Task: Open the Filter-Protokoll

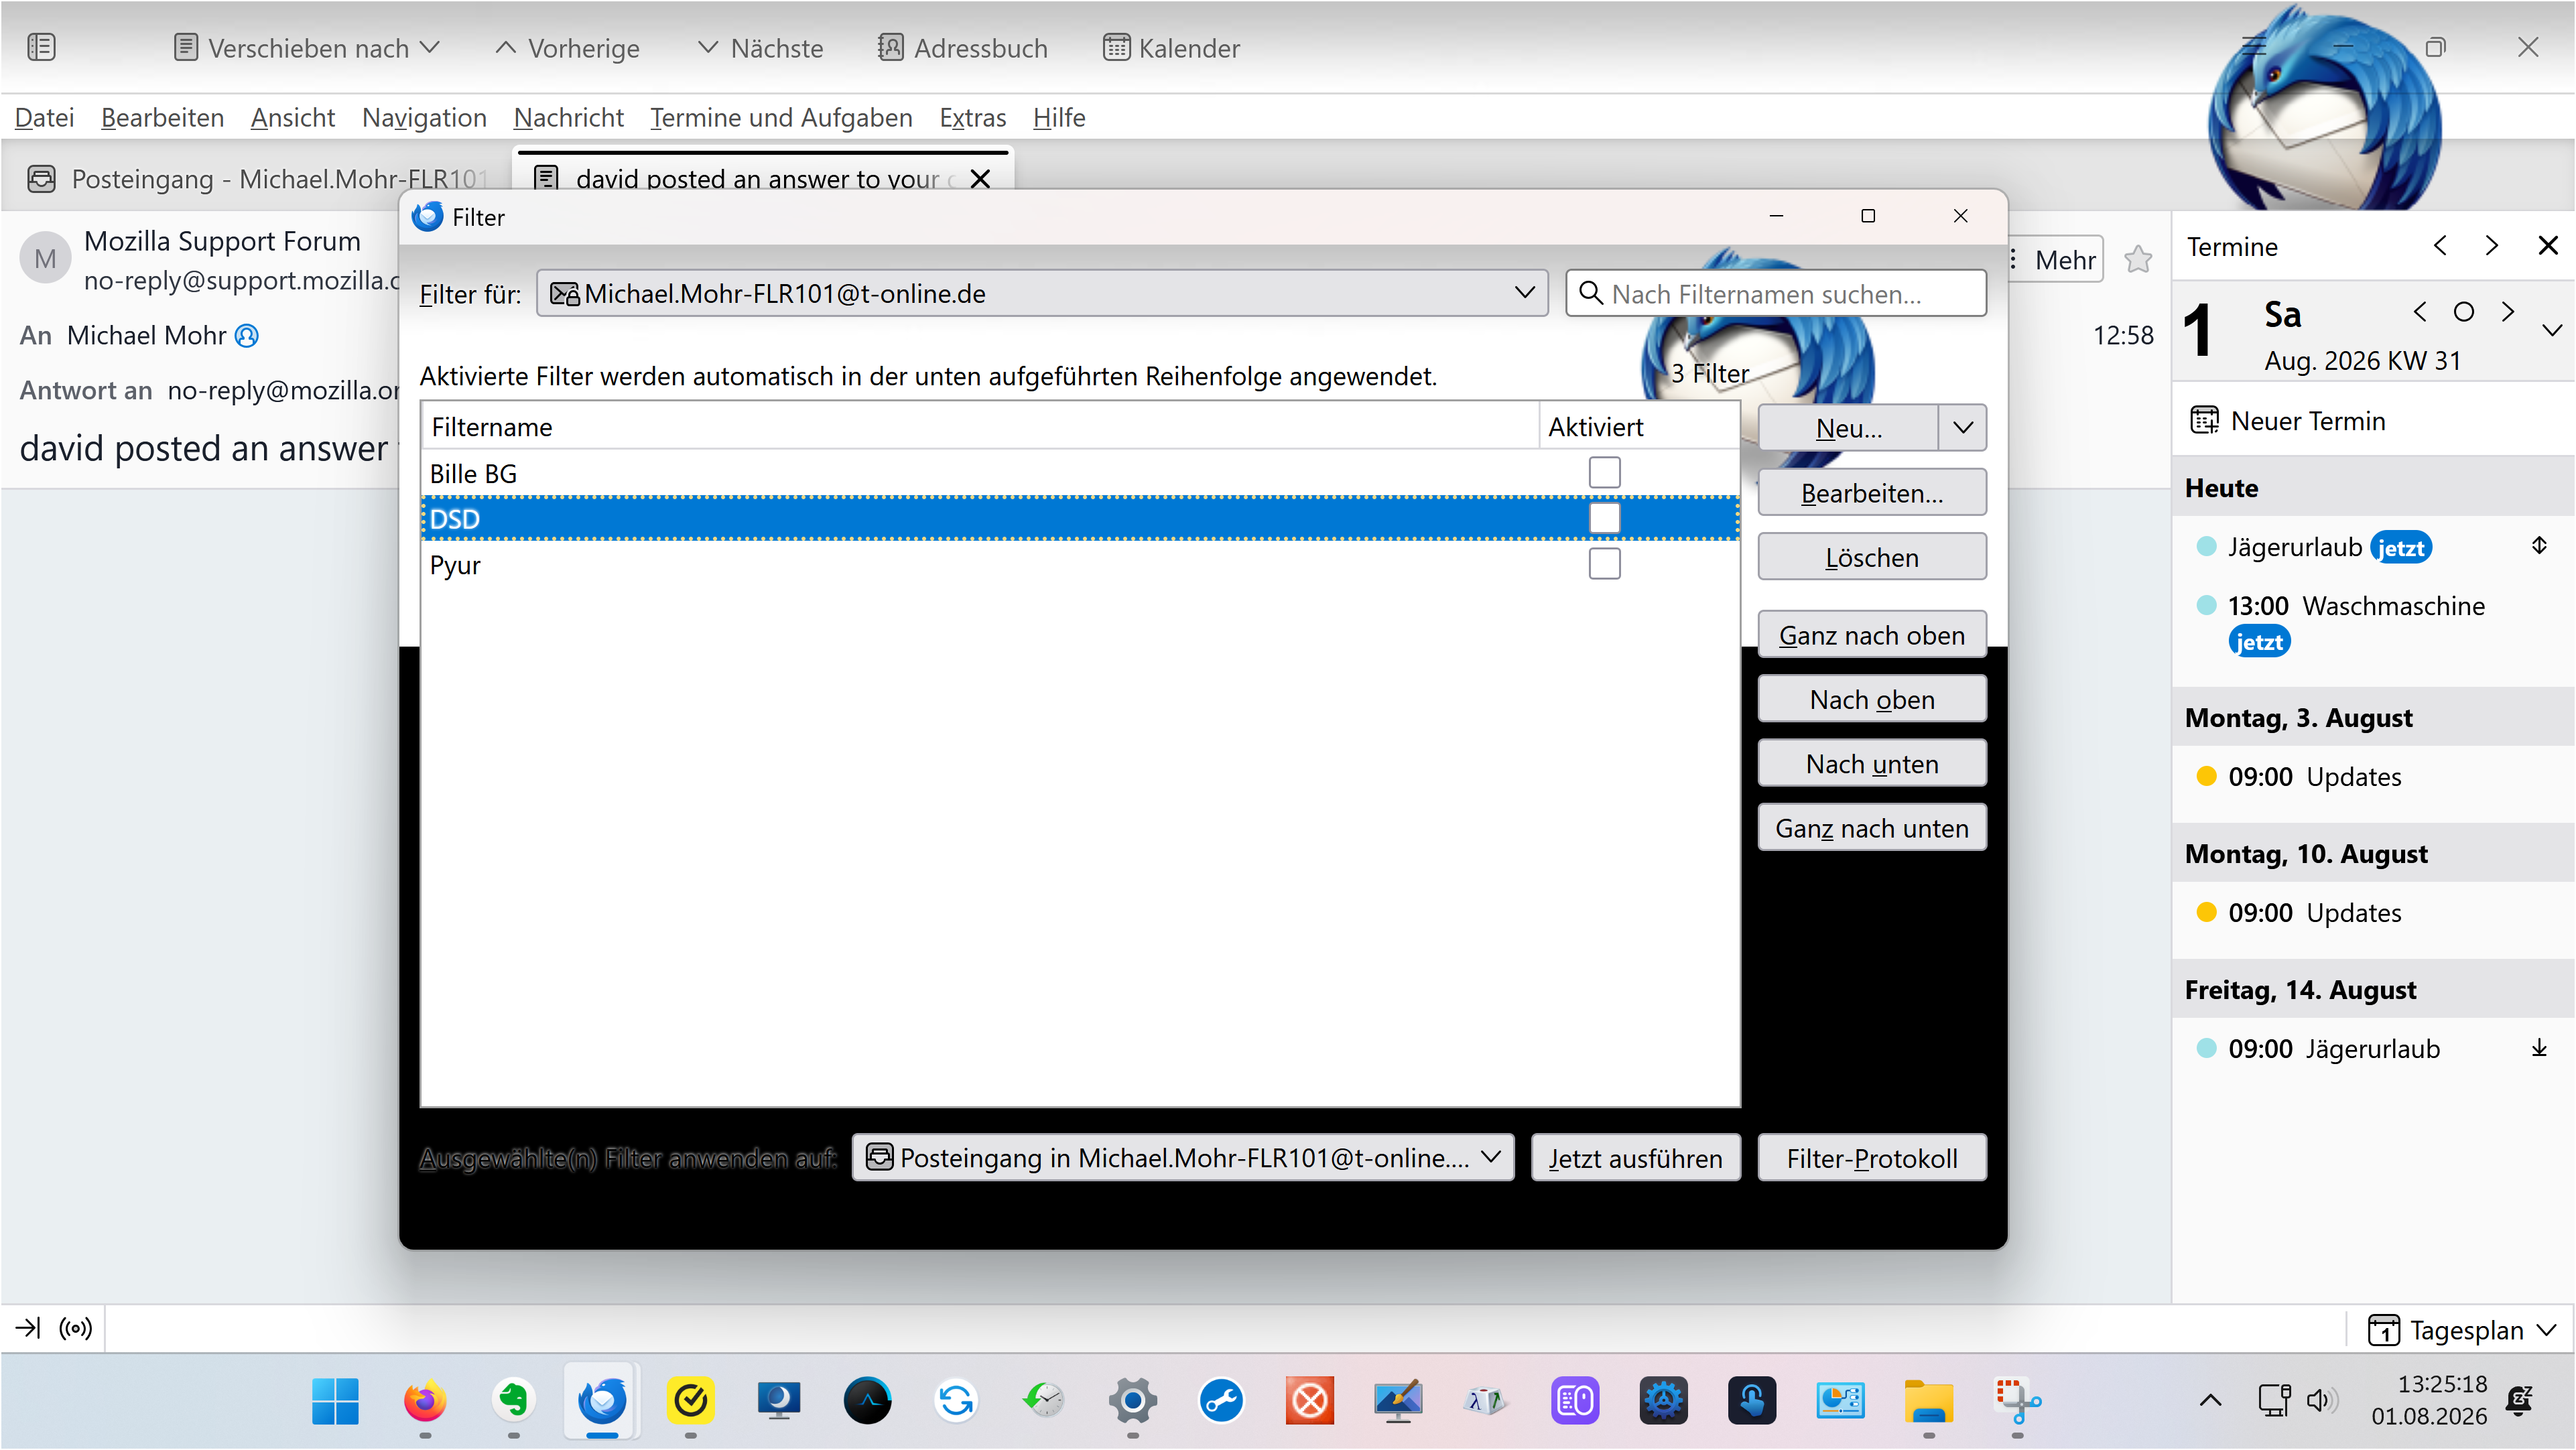Action: pyautogui.click(x=1872, y=1158)
